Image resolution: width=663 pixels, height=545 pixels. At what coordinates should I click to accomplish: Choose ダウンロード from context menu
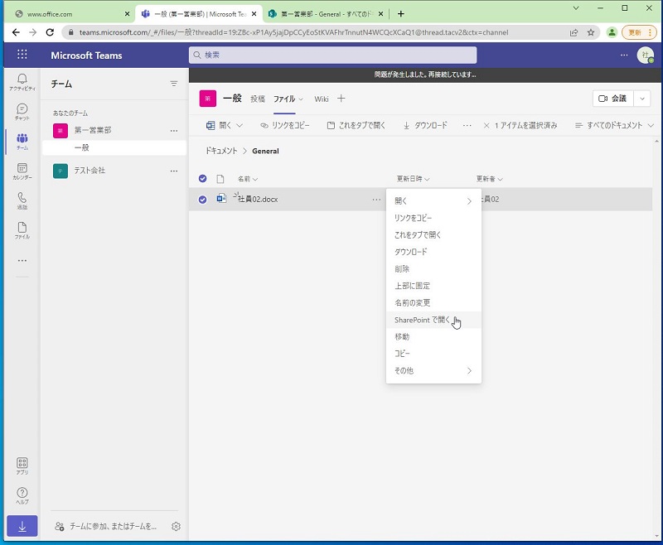pyautogui.click(x=433, y=252)
